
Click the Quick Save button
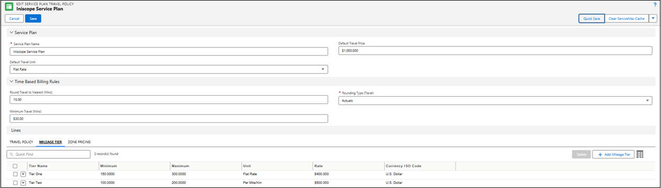point(592,18)
